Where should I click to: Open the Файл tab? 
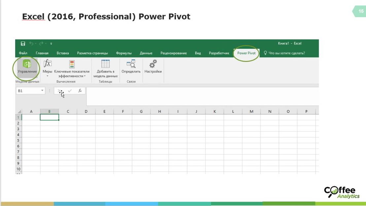23,53
